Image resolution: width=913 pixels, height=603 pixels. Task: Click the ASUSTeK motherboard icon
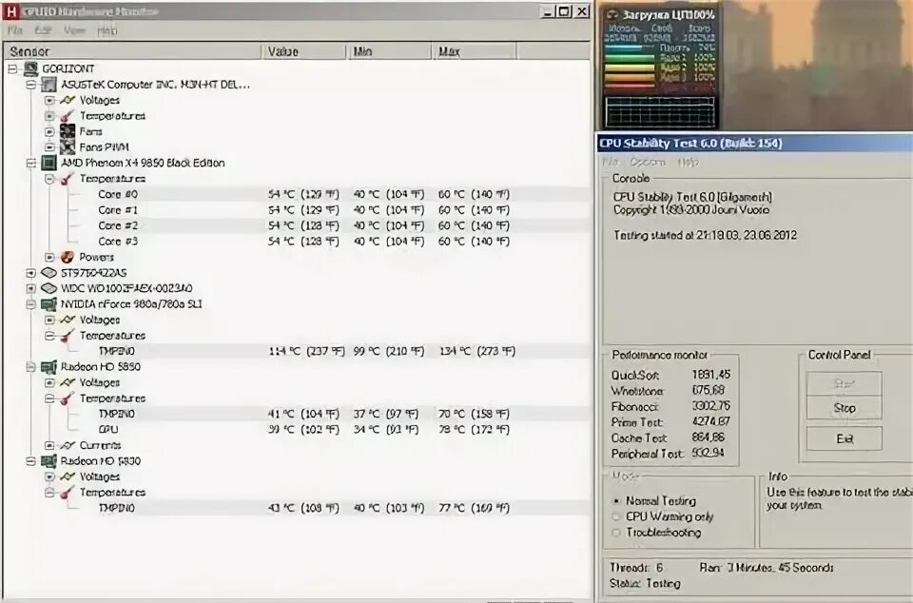click(x=49, y=85)
